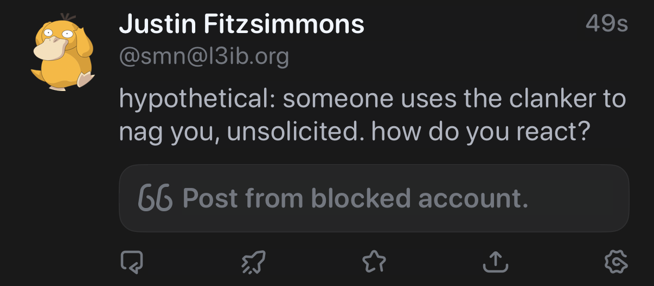Open the post by clicking its text
The image size is (654, 286).
point(372,115)
